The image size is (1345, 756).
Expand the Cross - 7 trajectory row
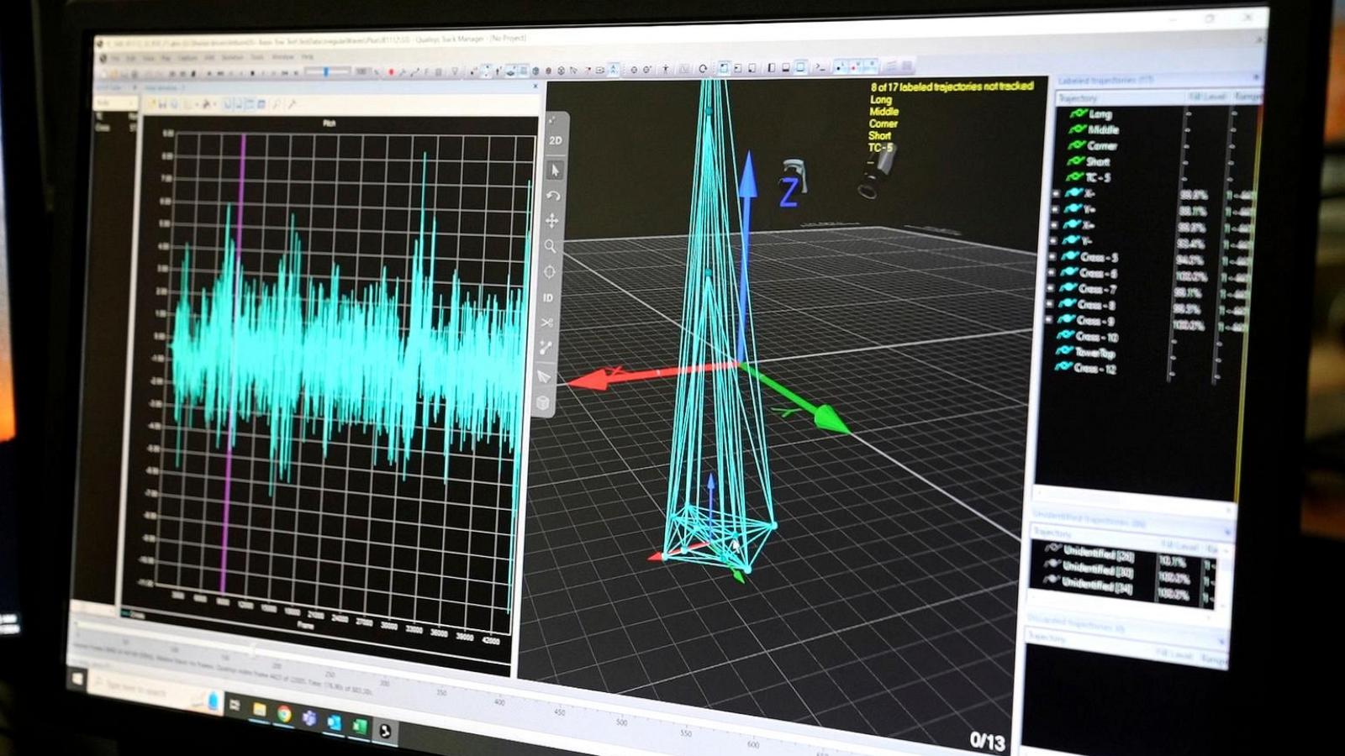click(x=1051, y=288)
